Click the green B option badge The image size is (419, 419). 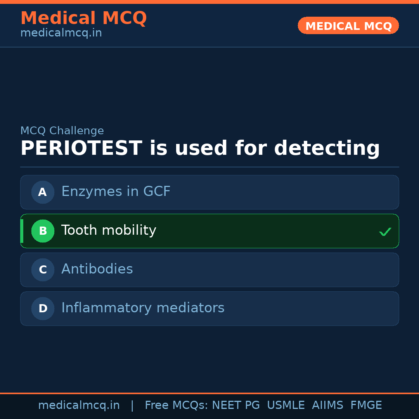click(43, 231)
